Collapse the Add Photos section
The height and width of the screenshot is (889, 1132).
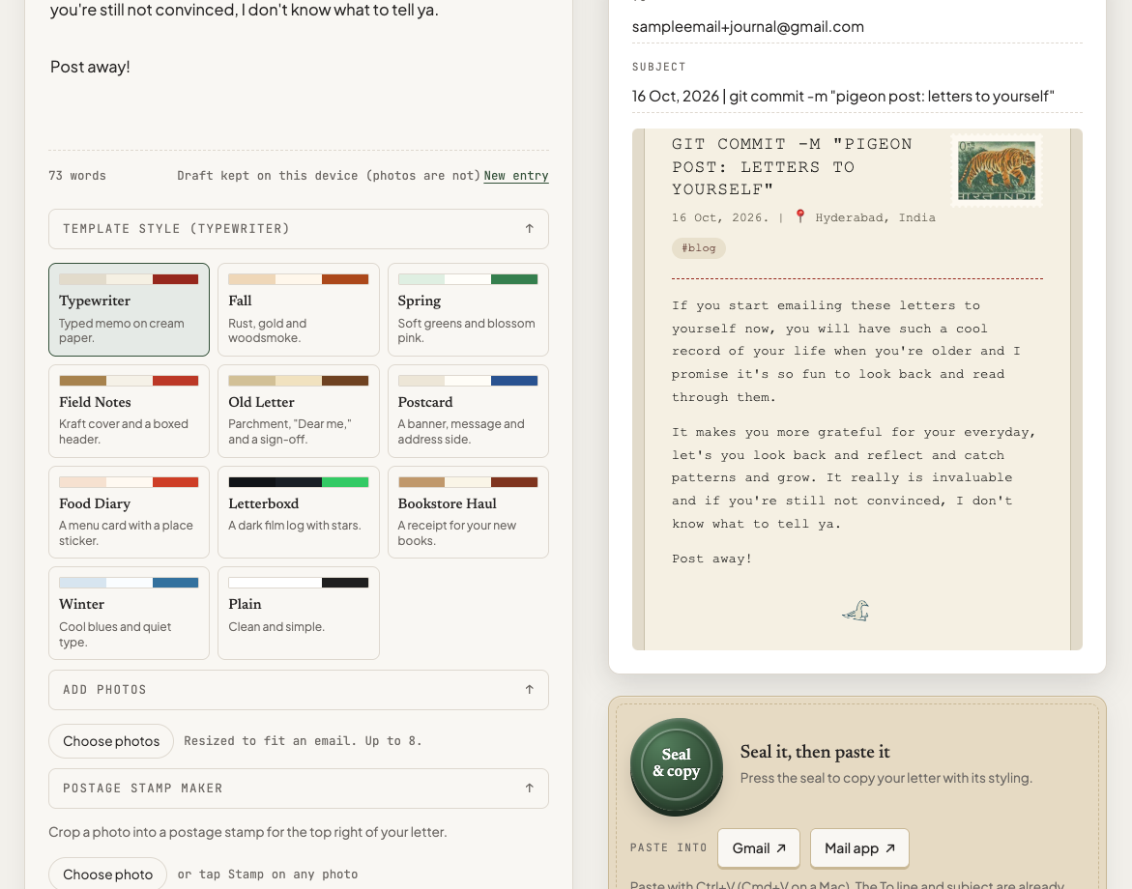coord(298,690)
